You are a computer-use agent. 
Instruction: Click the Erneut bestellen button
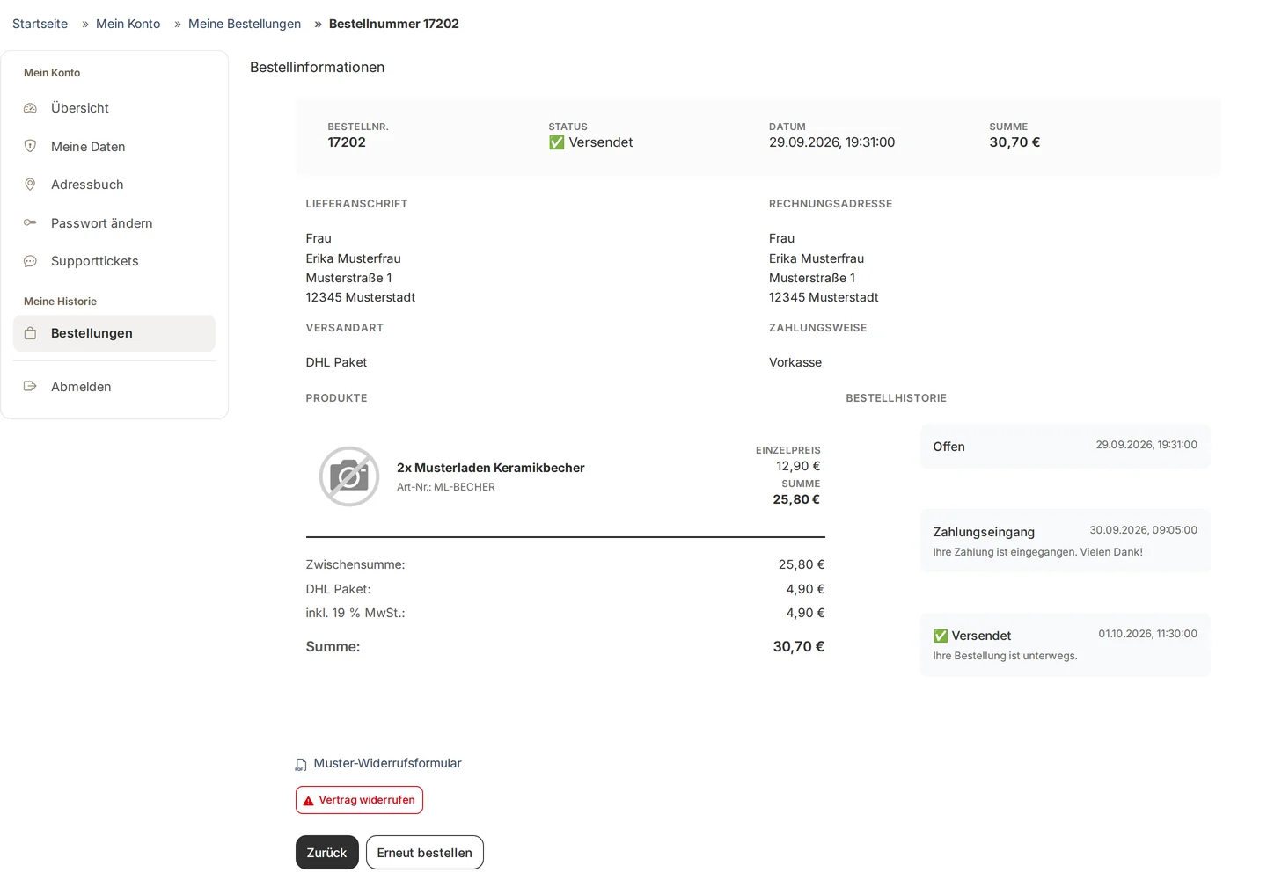pos(425,853)
